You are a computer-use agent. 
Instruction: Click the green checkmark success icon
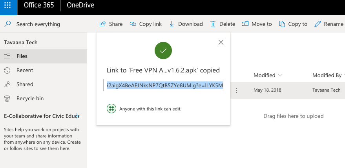[163, 51]
